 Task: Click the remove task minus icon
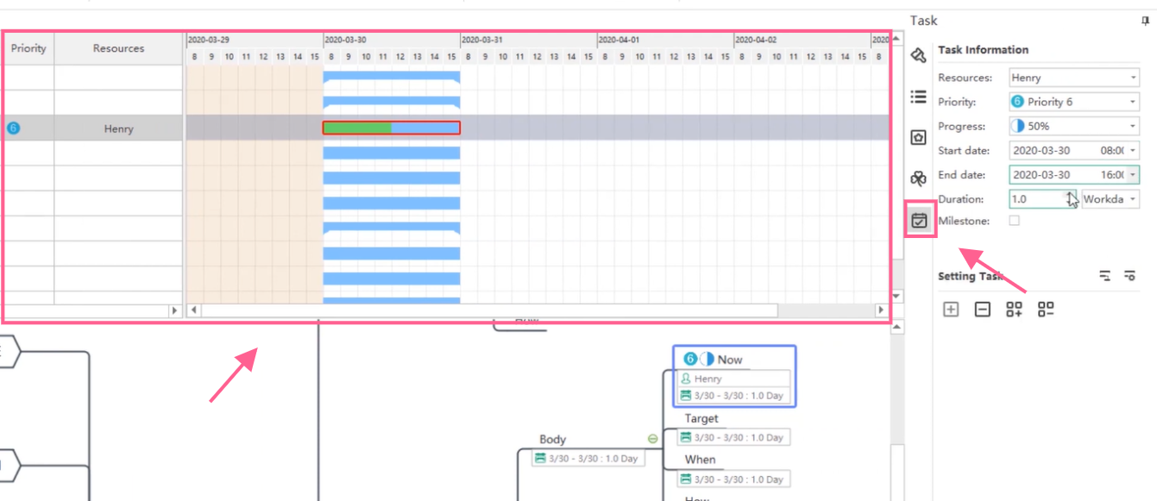(x=982, y=309)
